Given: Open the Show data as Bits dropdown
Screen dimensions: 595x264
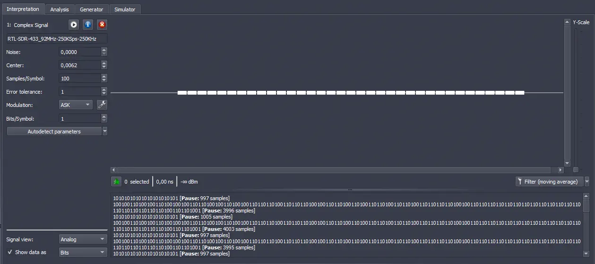Looking at the screenshot, I should pos(83,253).
